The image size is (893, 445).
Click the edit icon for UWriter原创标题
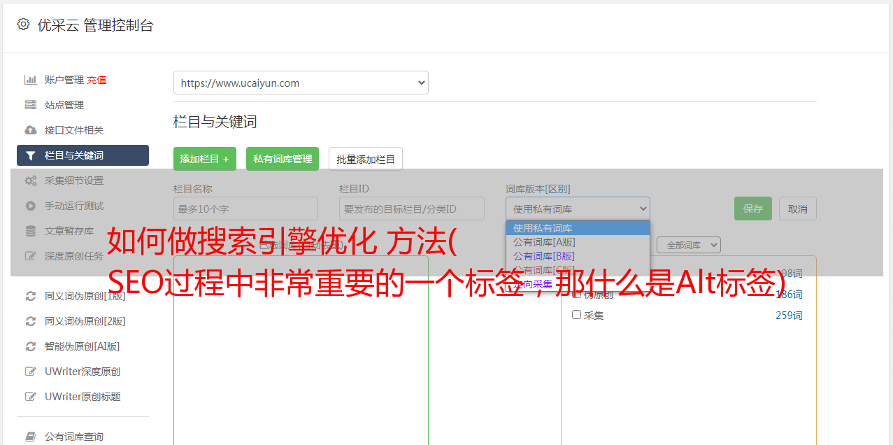(x=30, y=397)
